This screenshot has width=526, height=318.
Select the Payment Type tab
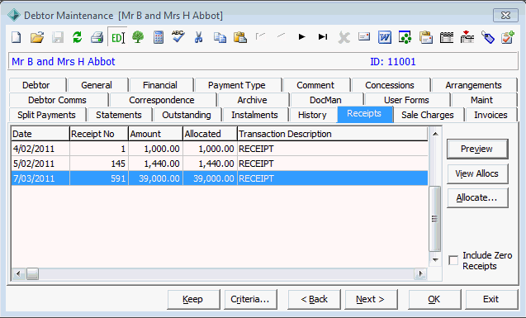tap(238, 85)
